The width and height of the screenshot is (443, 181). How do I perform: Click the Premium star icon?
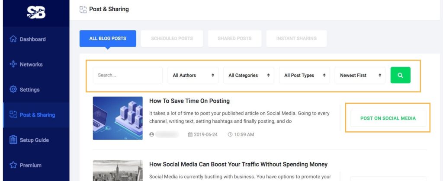pos(13,165)
